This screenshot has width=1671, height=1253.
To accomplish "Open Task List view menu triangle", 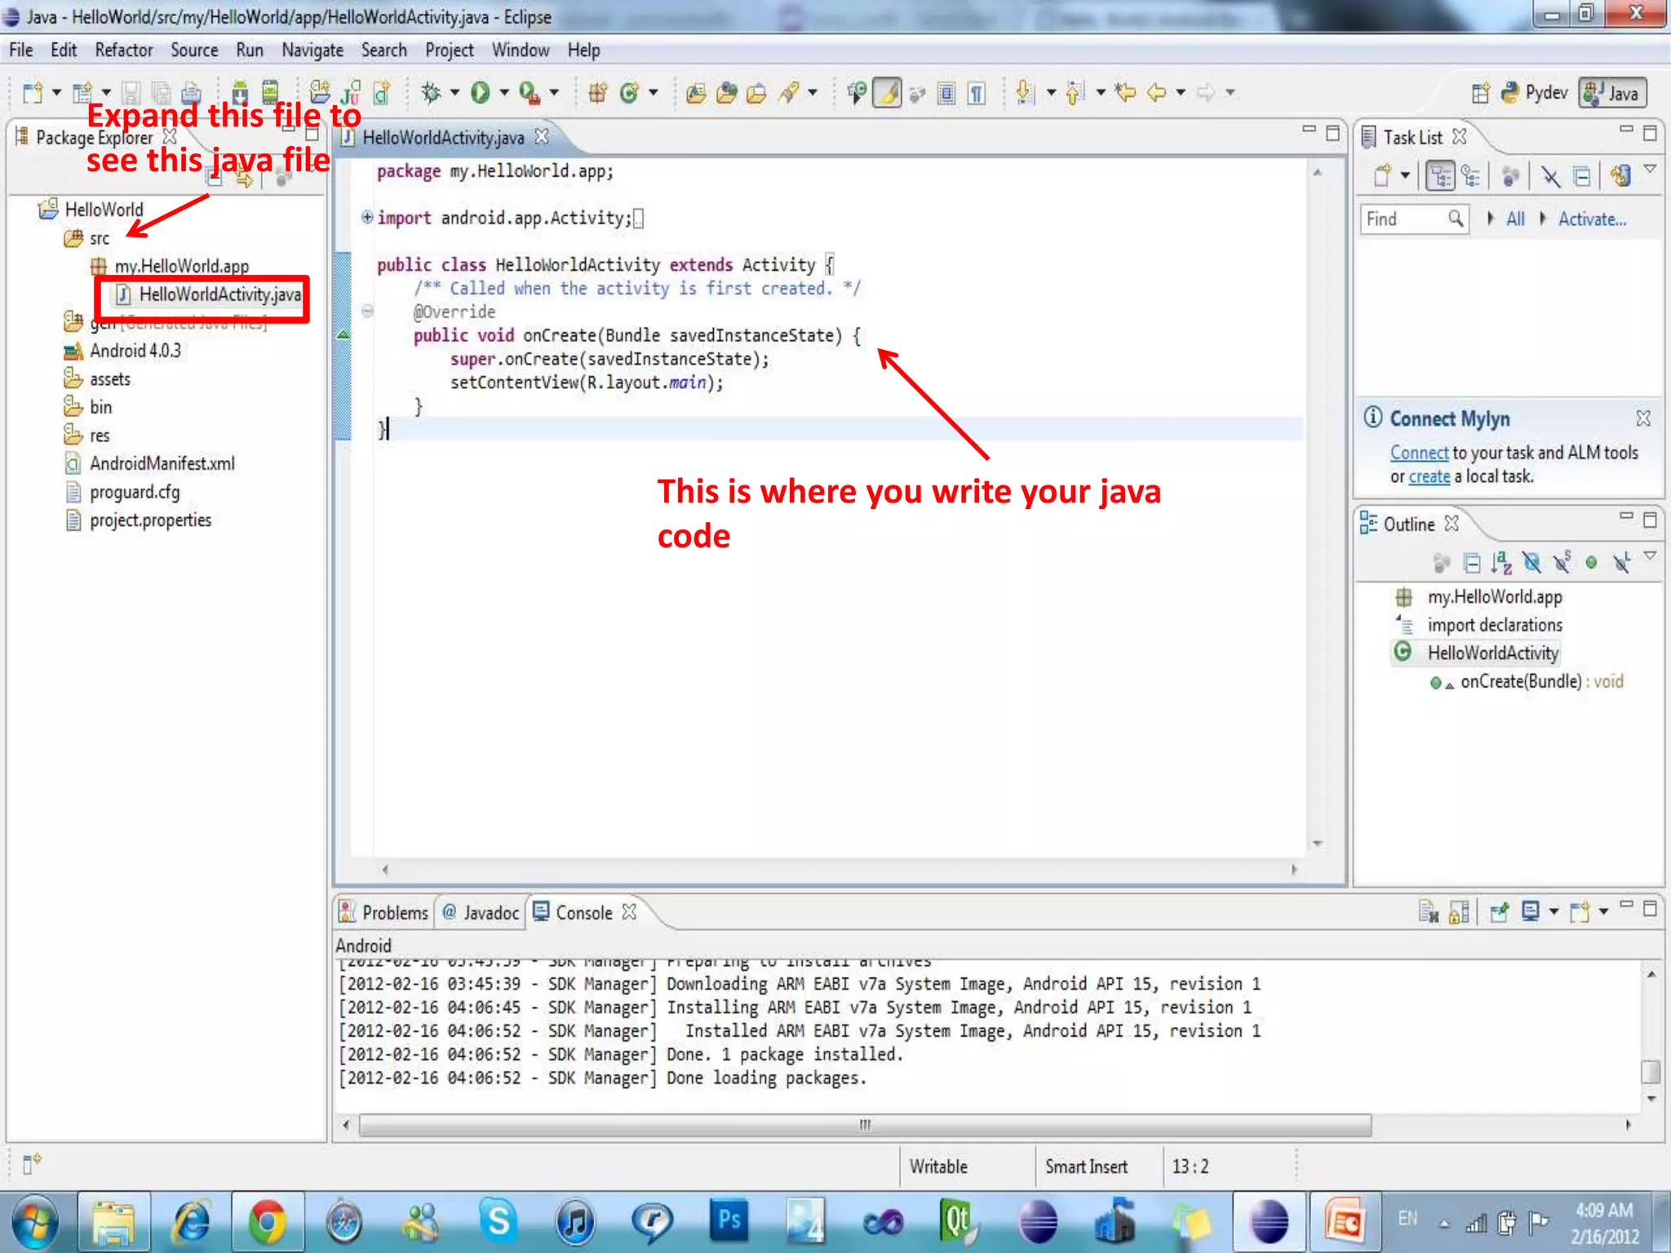I will (1650, 169).
